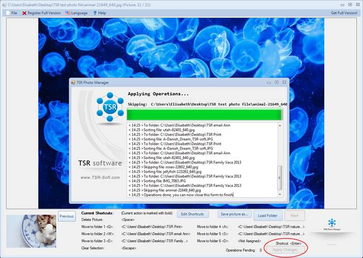Image resolution: width=363 pixels, height=258 pixels.
Task: Close the TSR Photo Manager progress dialog
Action: coord(284,82)
